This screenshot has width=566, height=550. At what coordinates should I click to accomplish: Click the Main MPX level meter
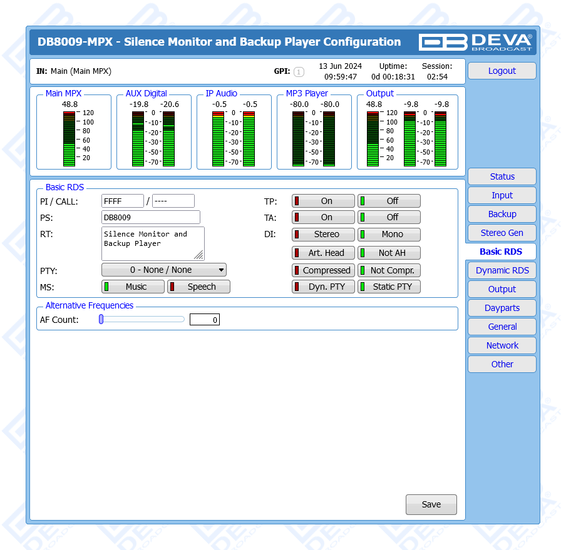click(69, 138)
